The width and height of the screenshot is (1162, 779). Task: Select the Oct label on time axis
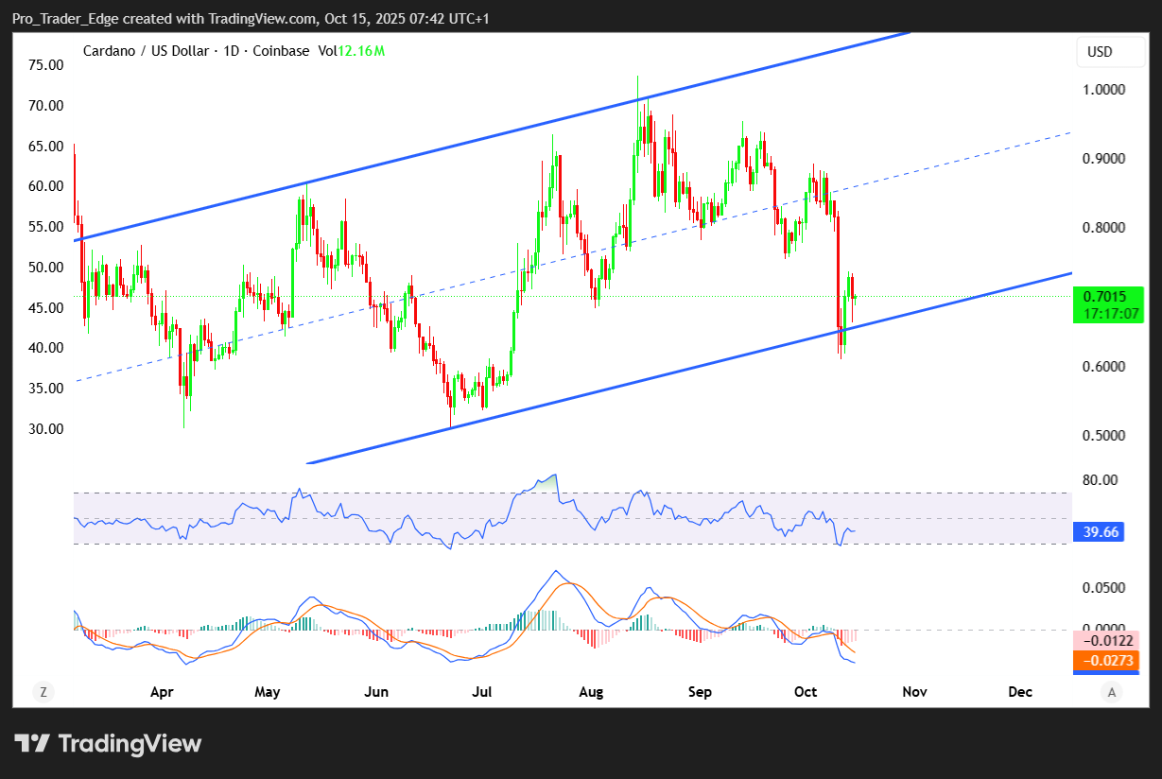[x=806, y=692]
